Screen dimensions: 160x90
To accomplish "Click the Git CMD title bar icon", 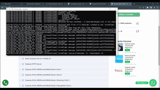I will 8,9.
